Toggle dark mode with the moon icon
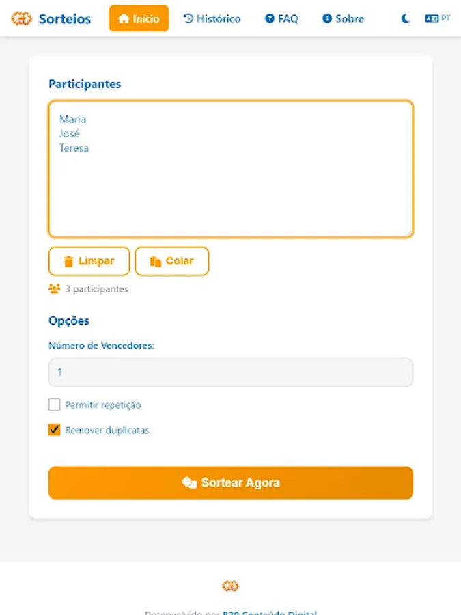Image resolution: width=461 pixels, height=615 pixels. (x=404, y=18)
